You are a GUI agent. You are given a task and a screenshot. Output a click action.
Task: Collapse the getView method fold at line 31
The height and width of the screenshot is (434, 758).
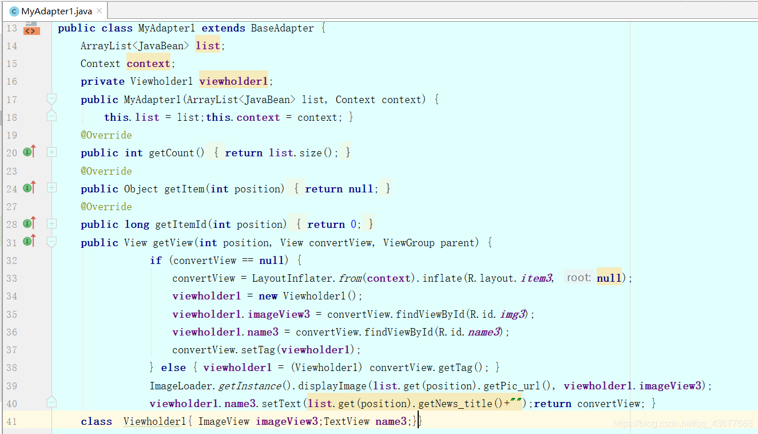[x=51, y=242]
